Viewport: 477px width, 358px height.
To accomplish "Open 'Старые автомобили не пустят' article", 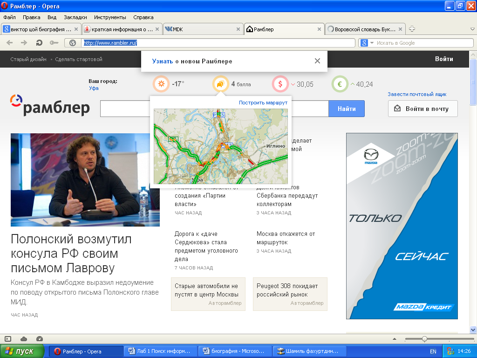I will pos(208,294).
